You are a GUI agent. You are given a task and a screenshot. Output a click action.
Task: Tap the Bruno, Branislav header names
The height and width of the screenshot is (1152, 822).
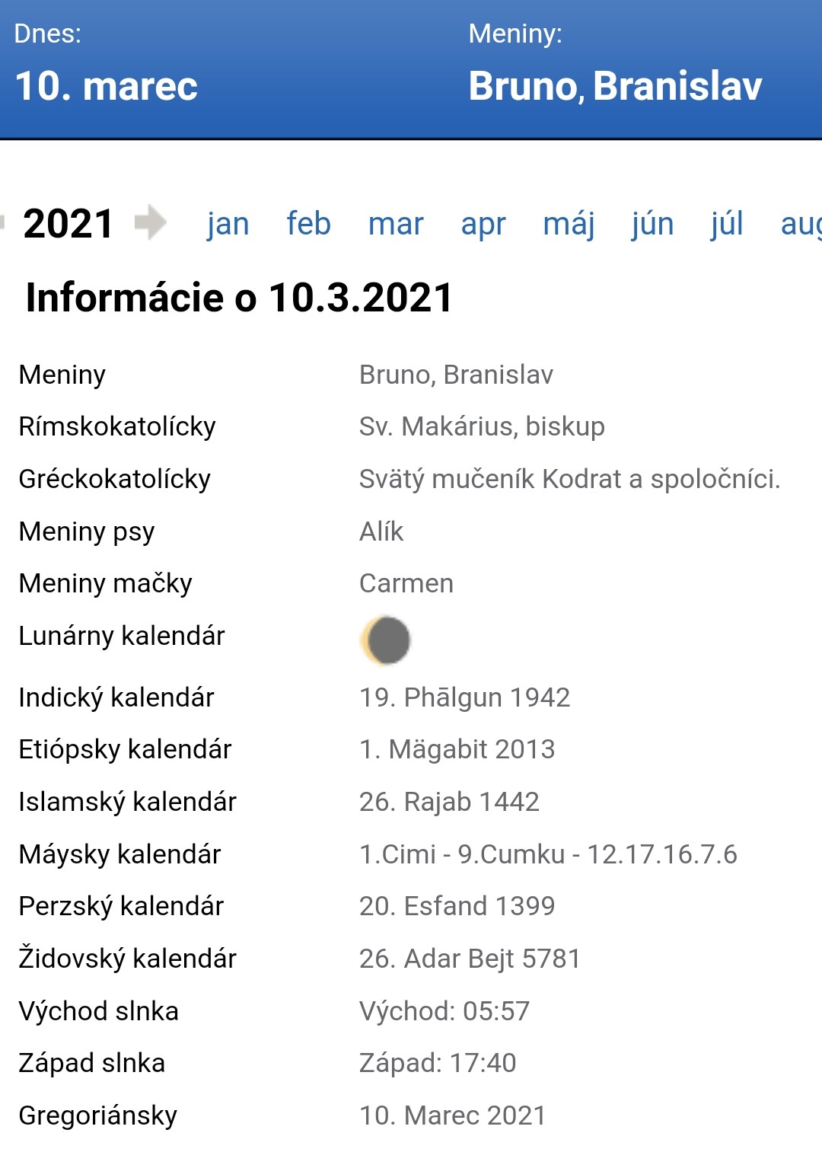pos(615,85)
